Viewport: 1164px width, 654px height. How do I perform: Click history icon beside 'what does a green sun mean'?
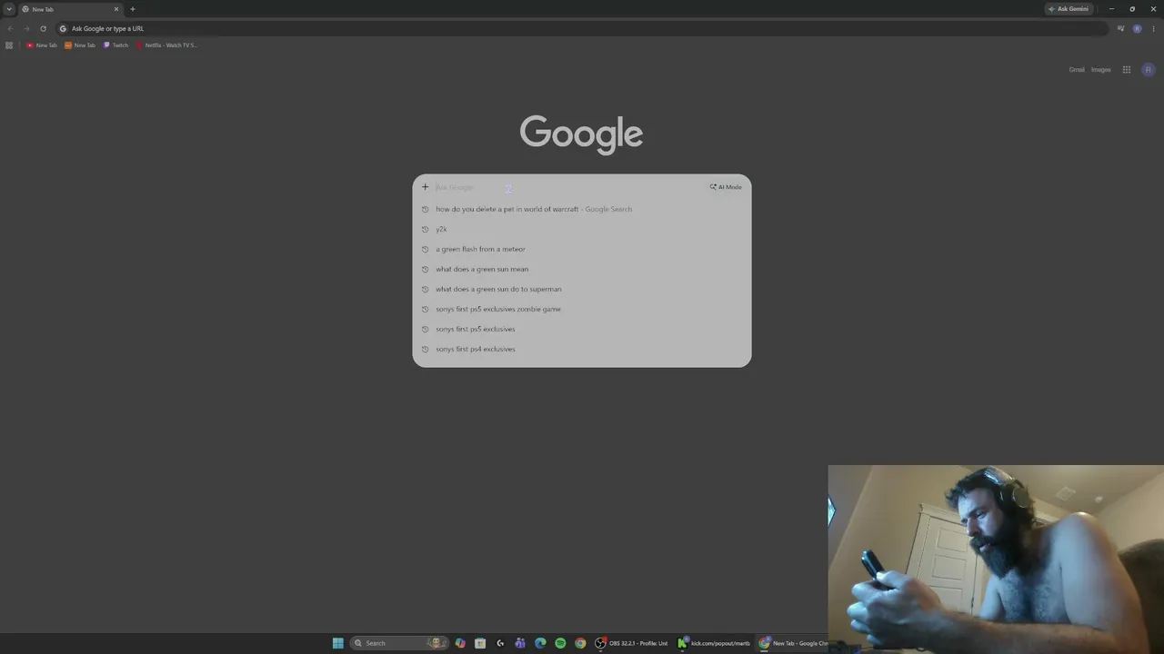425,269
